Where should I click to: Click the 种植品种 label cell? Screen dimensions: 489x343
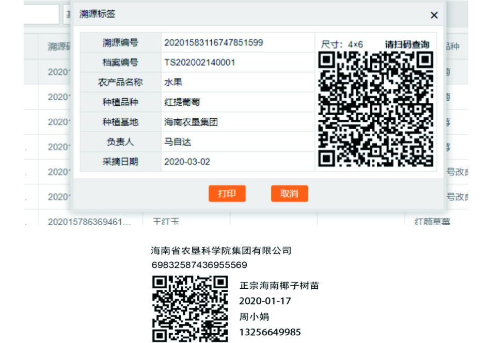(120, 102)
